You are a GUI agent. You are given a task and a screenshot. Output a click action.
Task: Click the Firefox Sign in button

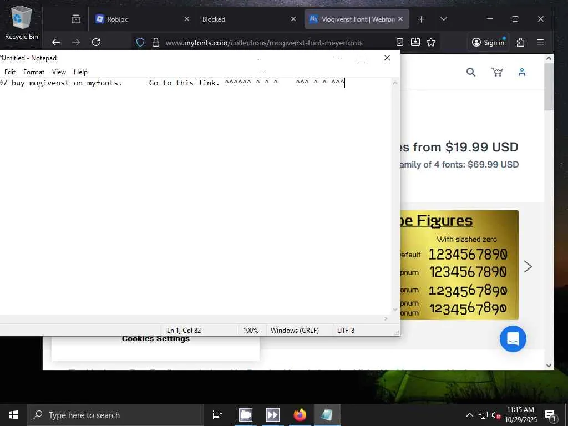(488, 42)
